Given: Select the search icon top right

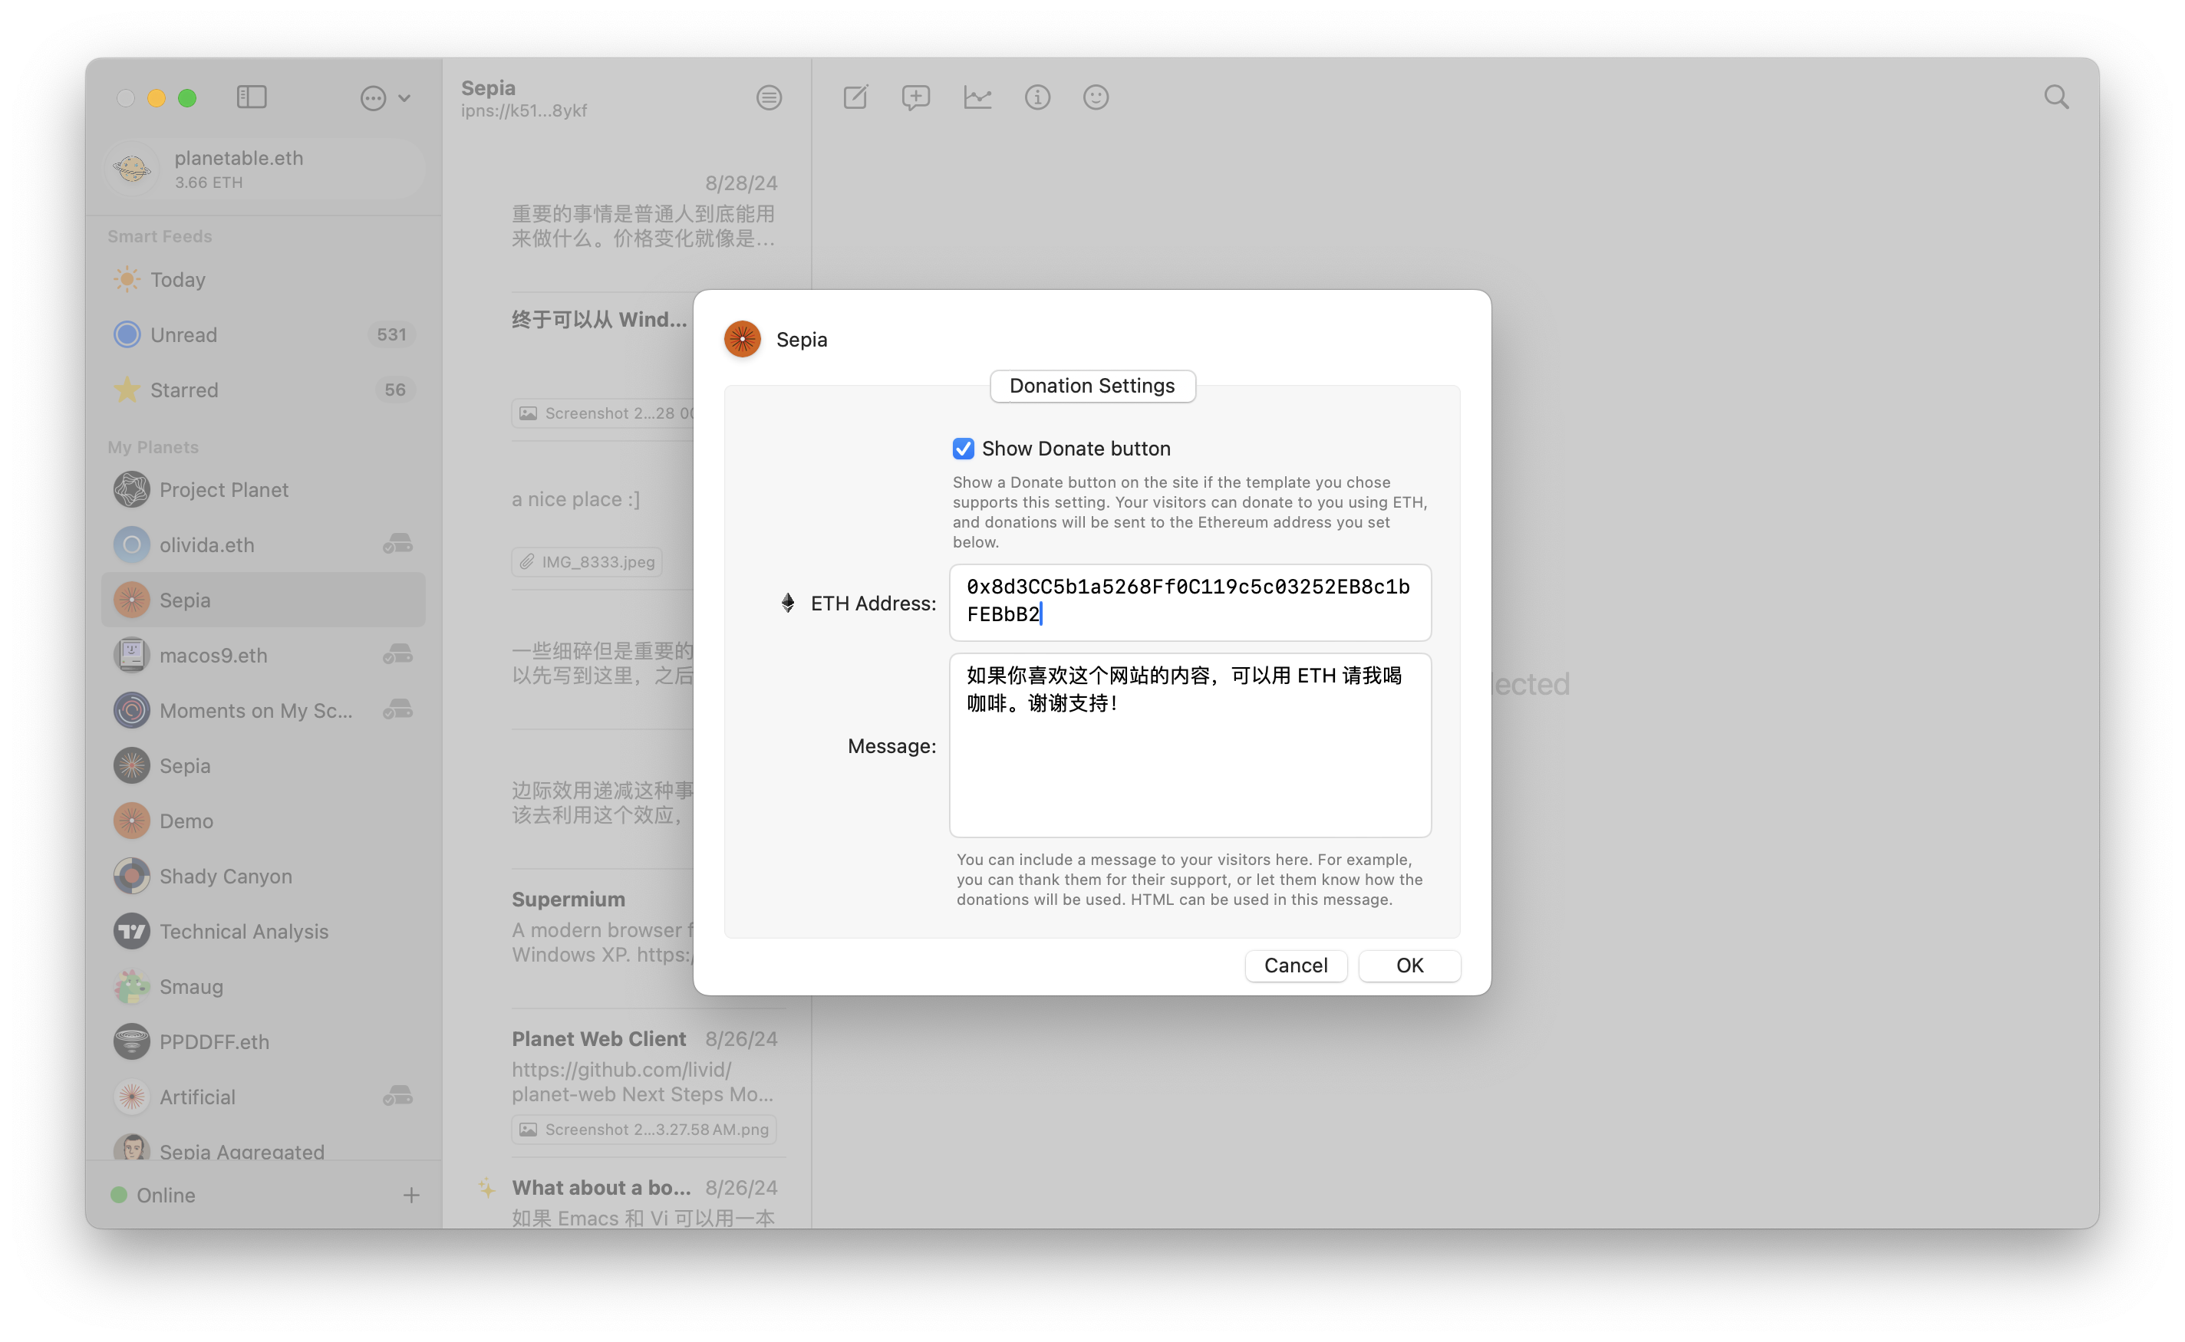Looking at the screenshot, I should tap(2057, 98).
